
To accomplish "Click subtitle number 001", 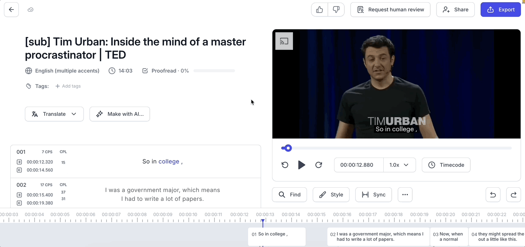I will click(x=21, y=152).
